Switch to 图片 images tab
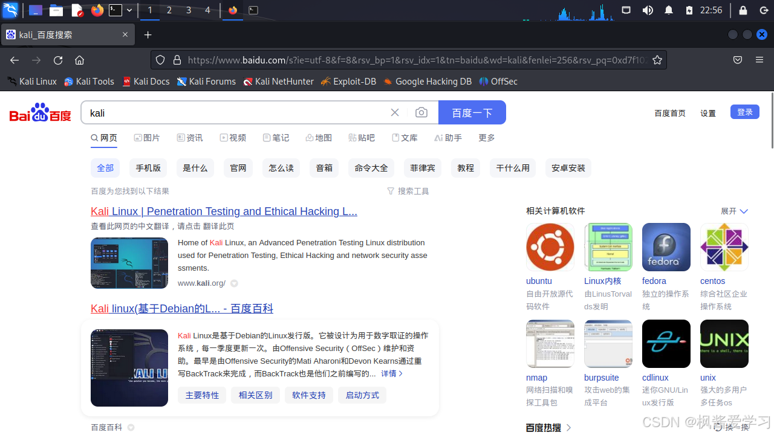This screenshot has width=774, height=435. click(x=147, y=138)
